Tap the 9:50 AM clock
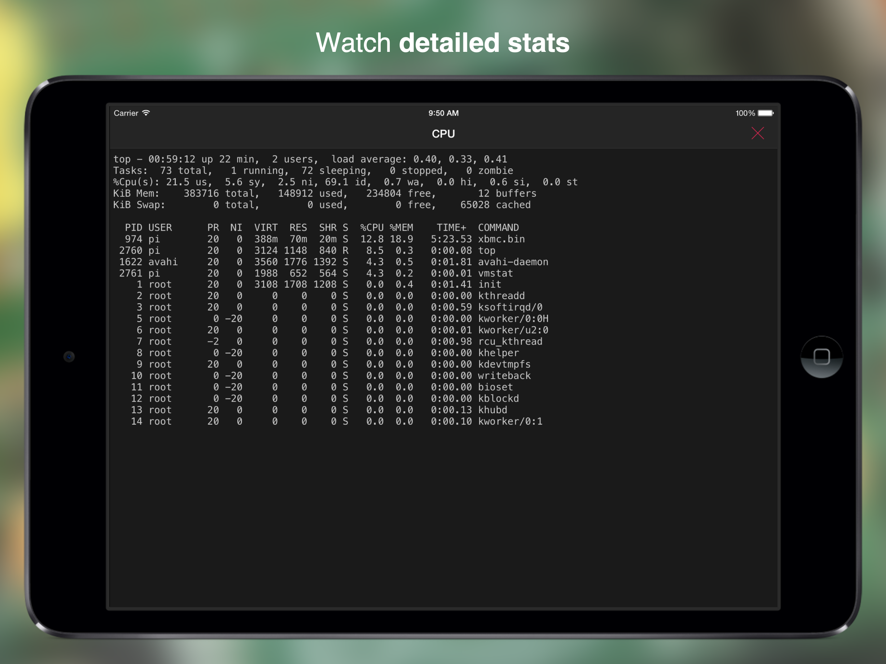This screenshot has height=664, width=886. click(443, 113)
